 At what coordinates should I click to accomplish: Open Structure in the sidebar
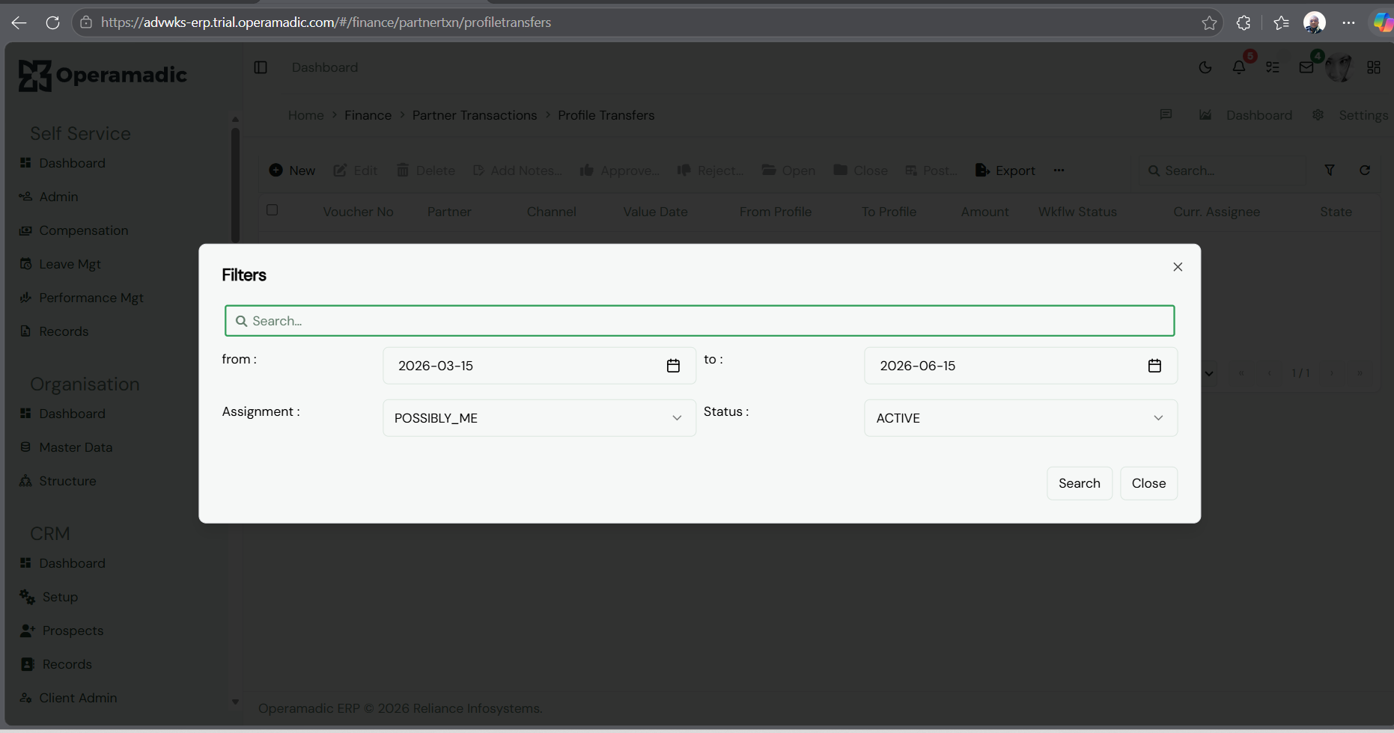(x=58, y=481)
